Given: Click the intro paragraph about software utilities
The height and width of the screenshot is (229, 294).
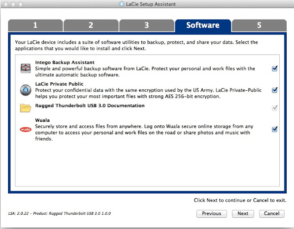Looking at the screenshot, I should pos(136,45).
